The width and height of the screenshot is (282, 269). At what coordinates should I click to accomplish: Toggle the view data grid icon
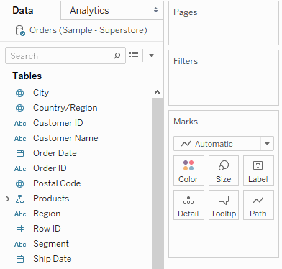tap(134, 55)
